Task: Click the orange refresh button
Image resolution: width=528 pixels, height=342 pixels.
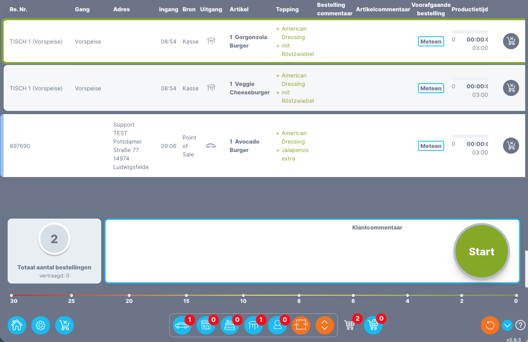Action: tap(490, 325)
